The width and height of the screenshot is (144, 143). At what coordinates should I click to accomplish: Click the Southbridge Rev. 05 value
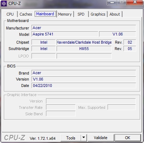tap(130, 49)
